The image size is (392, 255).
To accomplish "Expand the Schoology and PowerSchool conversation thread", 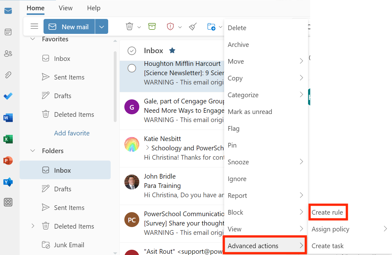I will click(x=147, y=148).
